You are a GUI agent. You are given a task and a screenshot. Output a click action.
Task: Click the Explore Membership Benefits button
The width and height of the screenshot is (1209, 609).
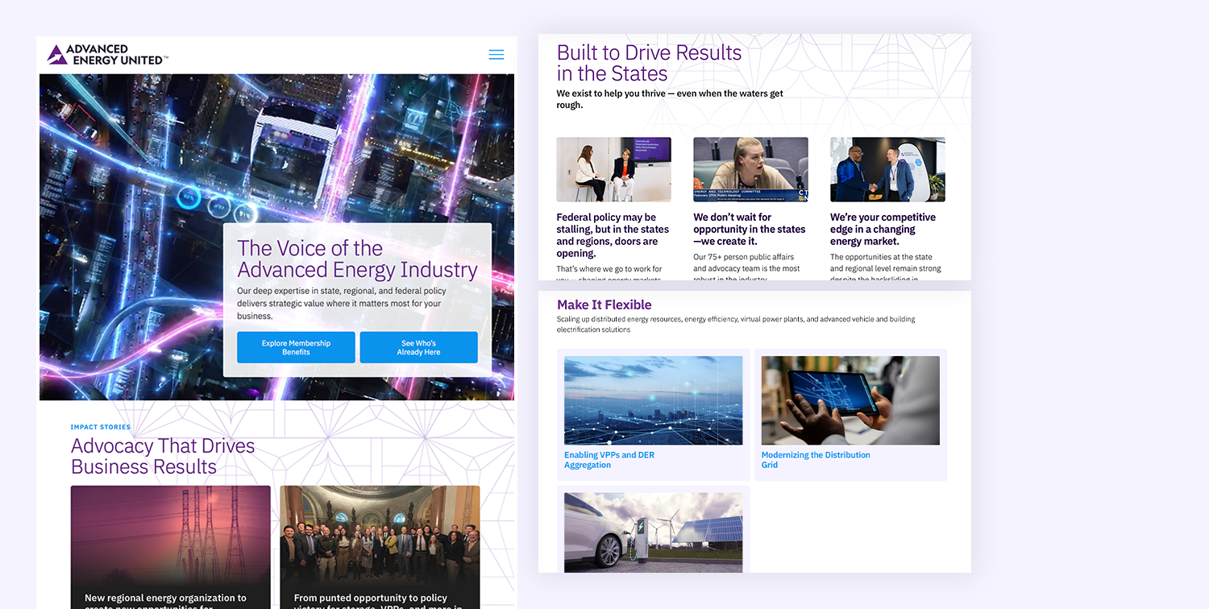pos(296,347)
